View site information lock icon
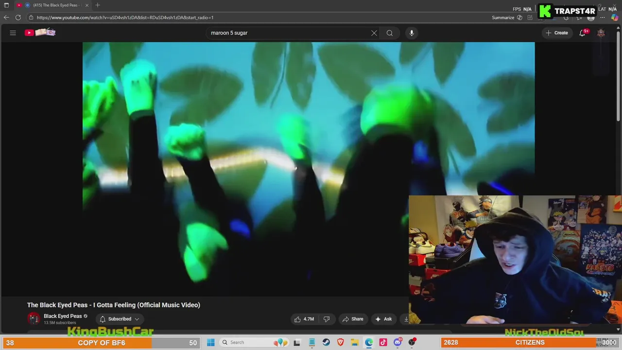 click(x=31, y=17)
